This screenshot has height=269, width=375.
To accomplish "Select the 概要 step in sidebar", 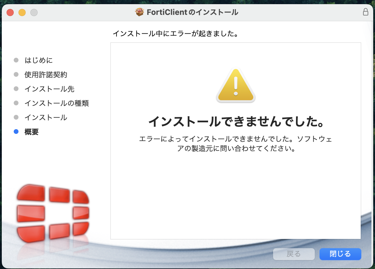I will click(32, 132).
